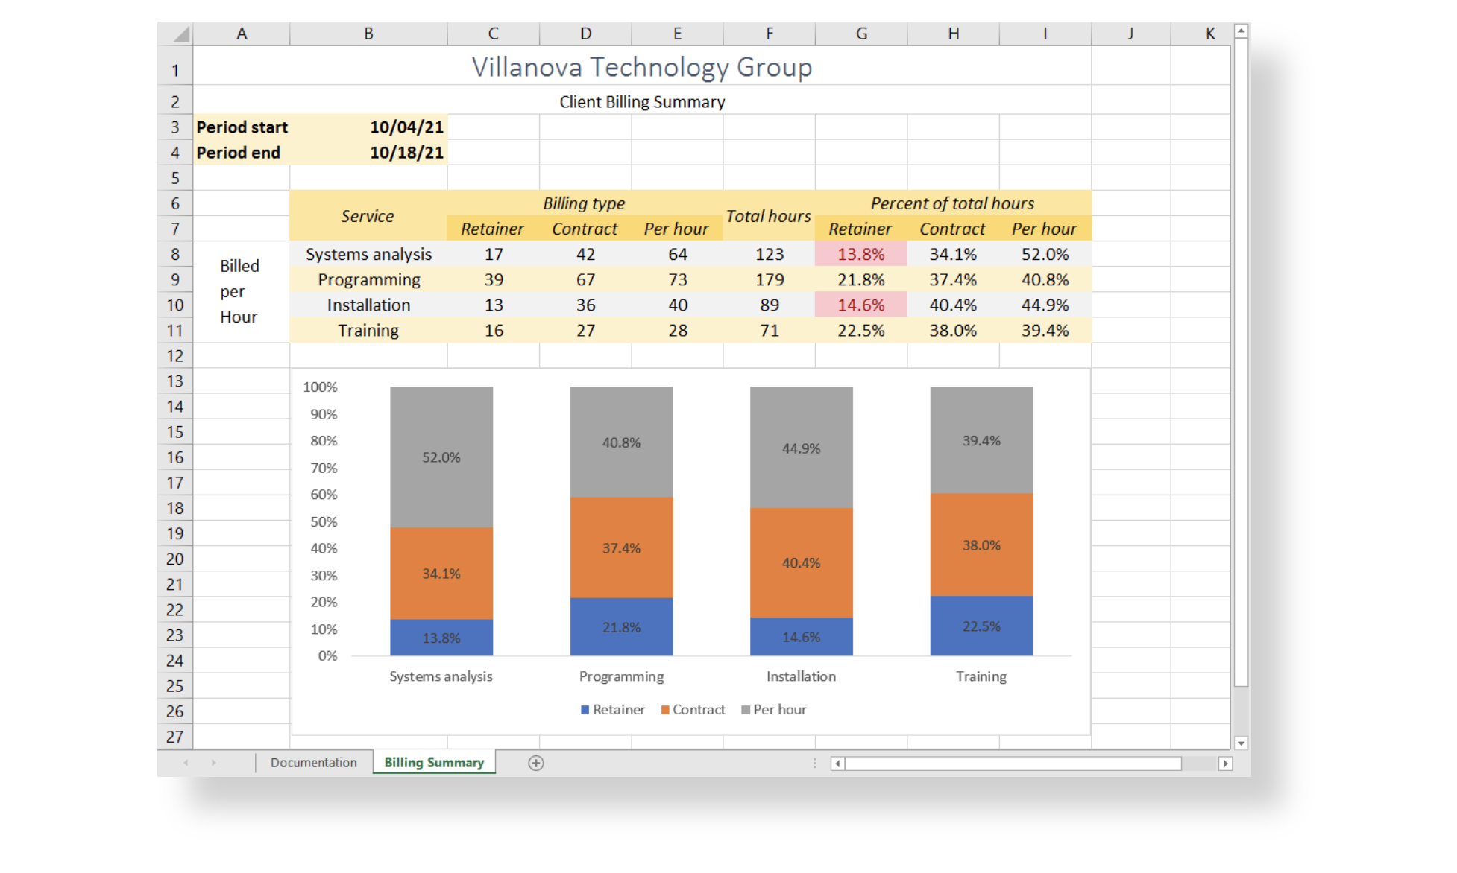Click next sheet navigation arrow
Image resolution: width=1457 pixels, height=873 pixels.
(x=213, y=763)
